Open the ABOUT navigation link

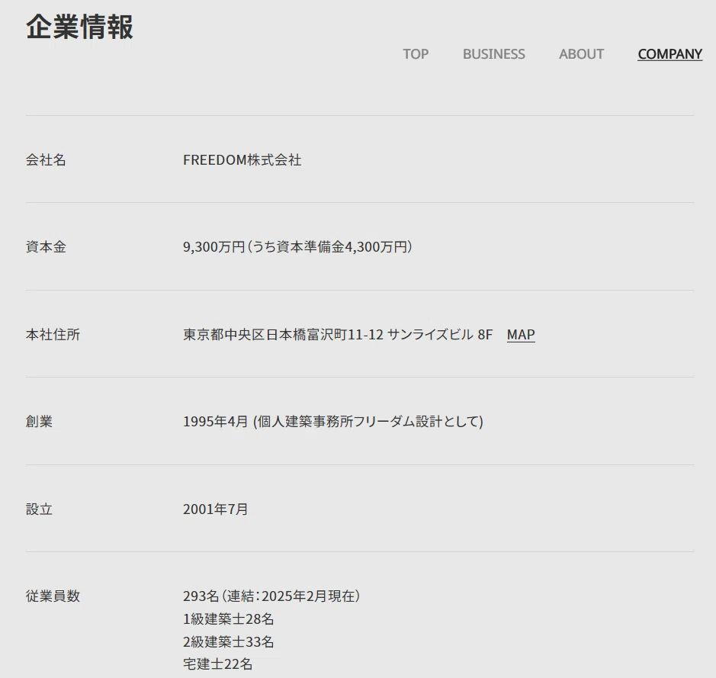coord(581,54)
